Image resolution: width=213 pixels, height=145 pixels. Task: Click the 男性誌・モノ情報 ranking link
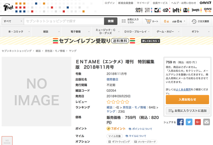coord(134,107)
